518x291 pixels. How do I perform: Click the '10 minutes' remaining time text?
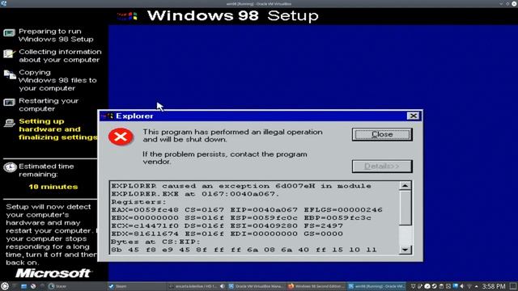tap(53, 187)
